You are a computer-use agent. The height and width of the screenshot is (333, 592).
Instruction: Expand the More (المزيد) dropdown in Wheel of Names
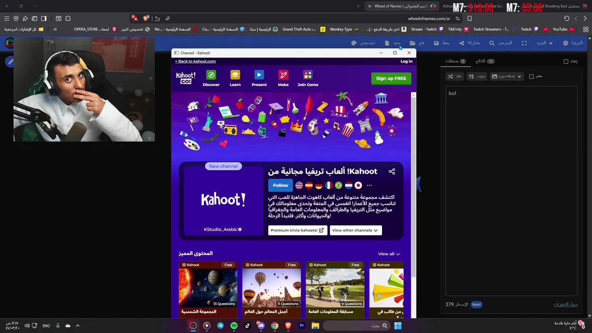tap(544, 43)
